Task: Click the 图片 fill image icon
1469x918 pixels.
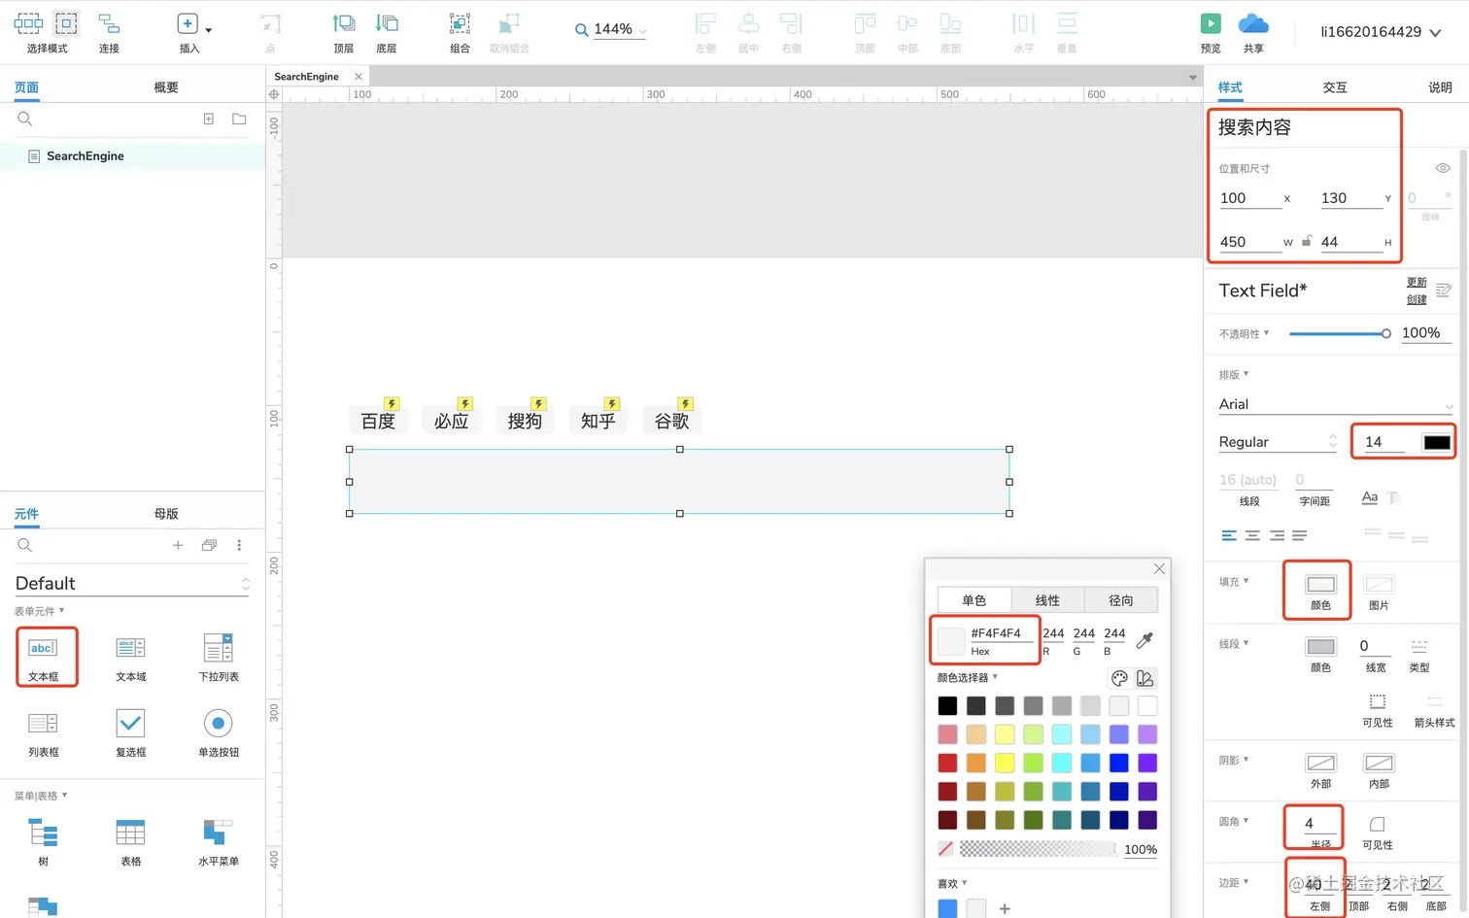Action: 1379,585
